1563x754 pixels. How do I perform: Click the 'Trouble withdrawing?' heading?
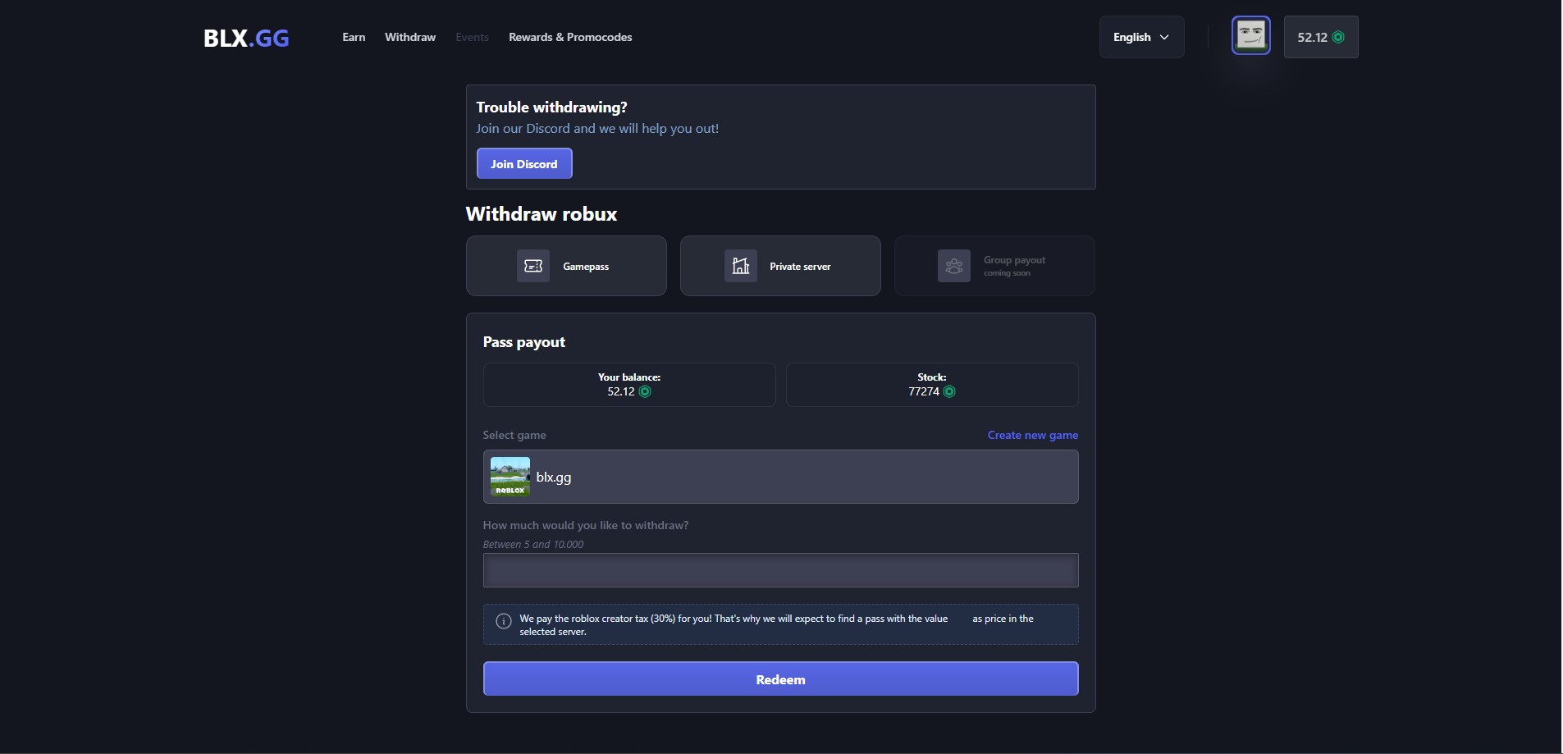tap(551, 107)
